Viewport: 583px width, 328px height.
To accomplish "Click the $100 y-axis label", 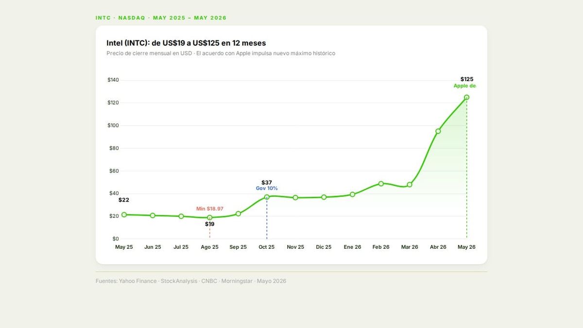I will click(113, 125).
